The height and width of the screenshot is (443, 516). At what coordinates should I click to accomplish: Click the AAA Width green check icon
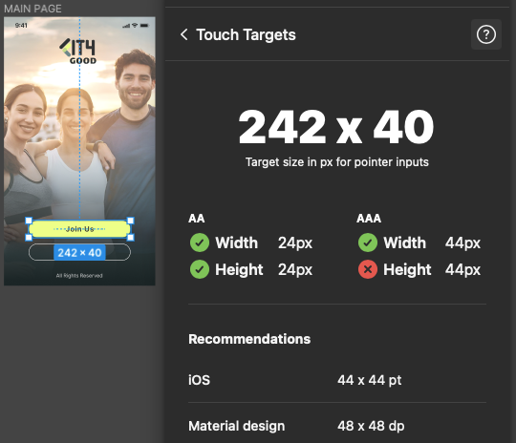[x=368, y=243]
